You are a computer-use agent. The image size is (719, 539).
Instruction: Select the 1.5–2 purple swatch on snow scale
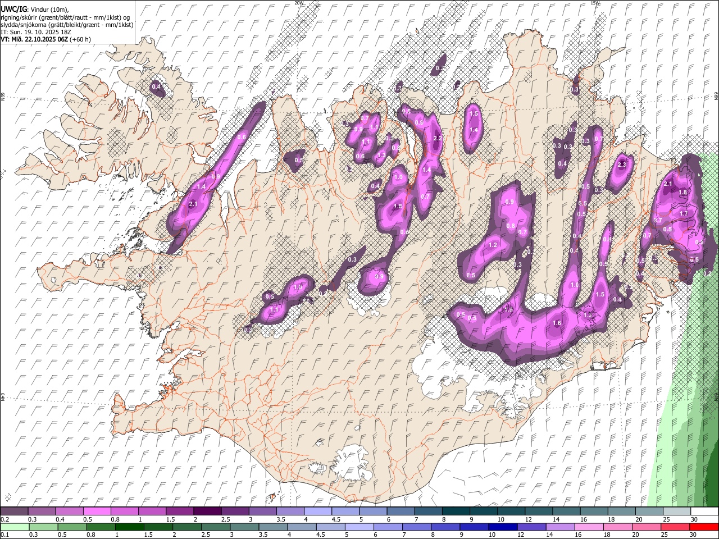179,511
